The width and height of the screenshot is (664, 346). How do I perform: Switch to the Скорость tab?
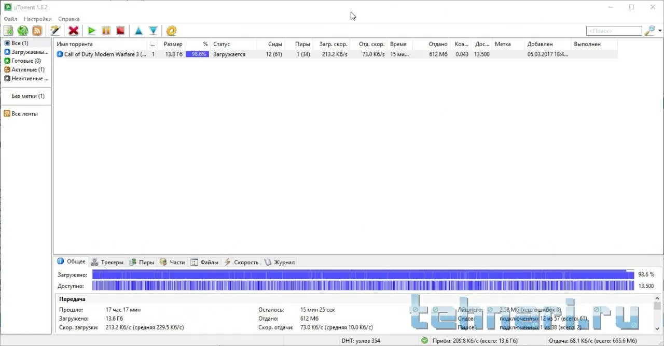(x=241, y=262)
